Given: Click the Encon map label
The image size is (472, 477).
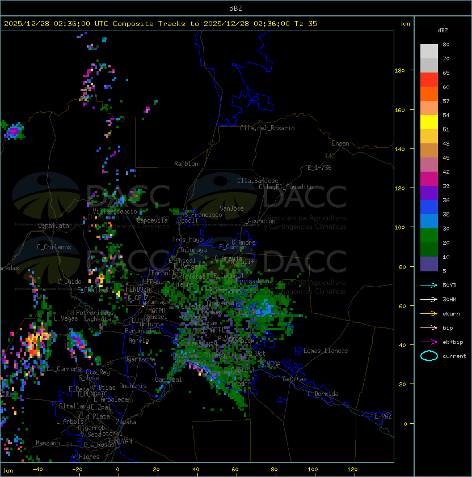Looking at the screenshot, I should pos(340,143).
